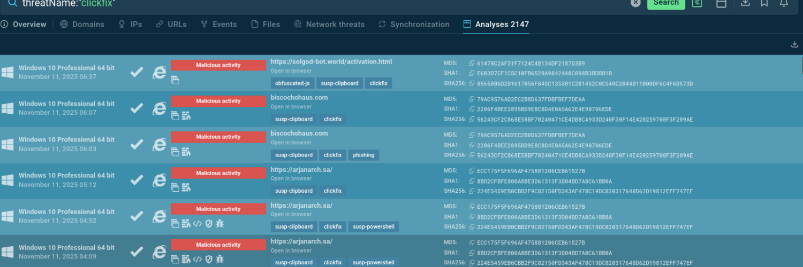Click the download icon above the results list
This screenshot has height=267, width=803.
pyautogui.click(x=794, y=45)
